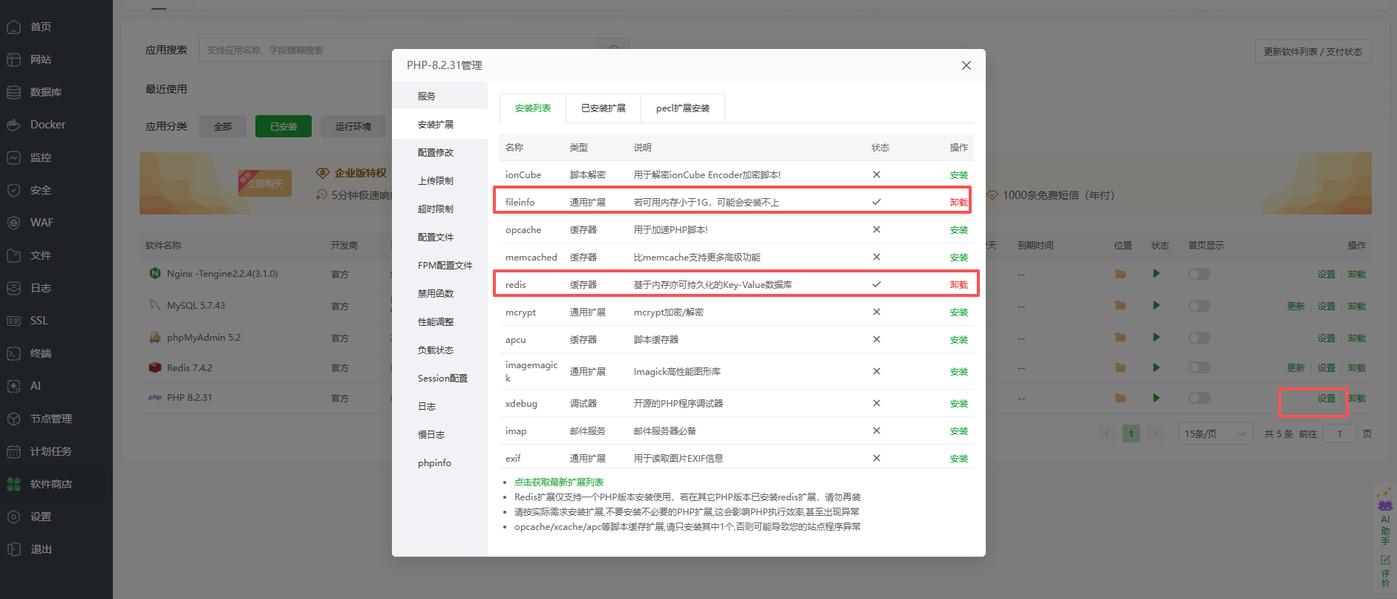Install the imagemagick extension
The width and height of the screenshot is (1397, 599).
[x=959, y=372]
